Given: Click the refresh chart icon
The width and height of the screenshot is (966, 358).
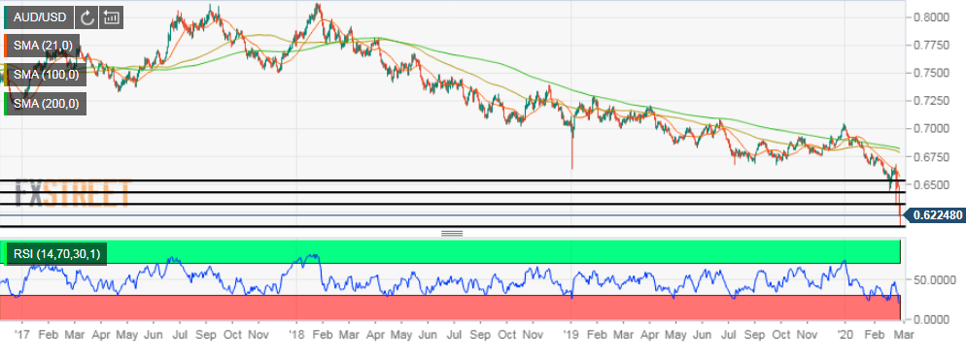Looking at the screenshot, I should (86, 17).
